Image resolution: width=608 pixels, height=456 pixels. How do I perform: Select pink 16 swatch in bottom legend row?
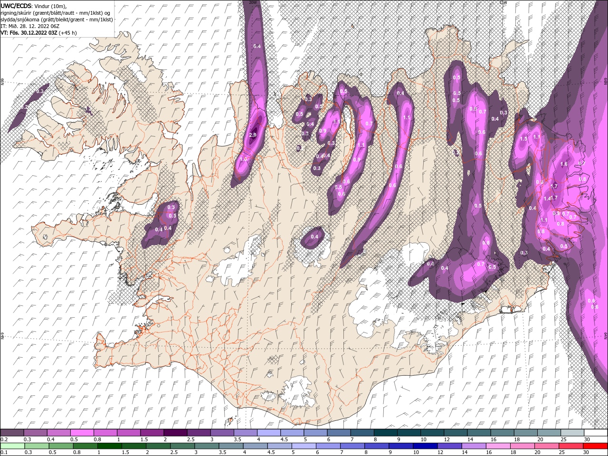pyautogui.click(x=498, y=446)
